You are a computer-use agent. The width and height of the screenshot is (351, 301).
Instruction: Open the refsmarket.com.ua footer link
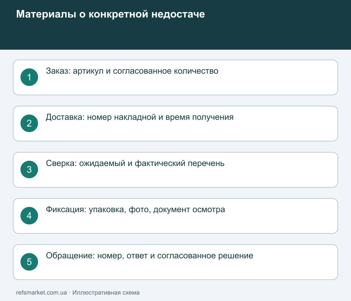(x=42, y=293)
